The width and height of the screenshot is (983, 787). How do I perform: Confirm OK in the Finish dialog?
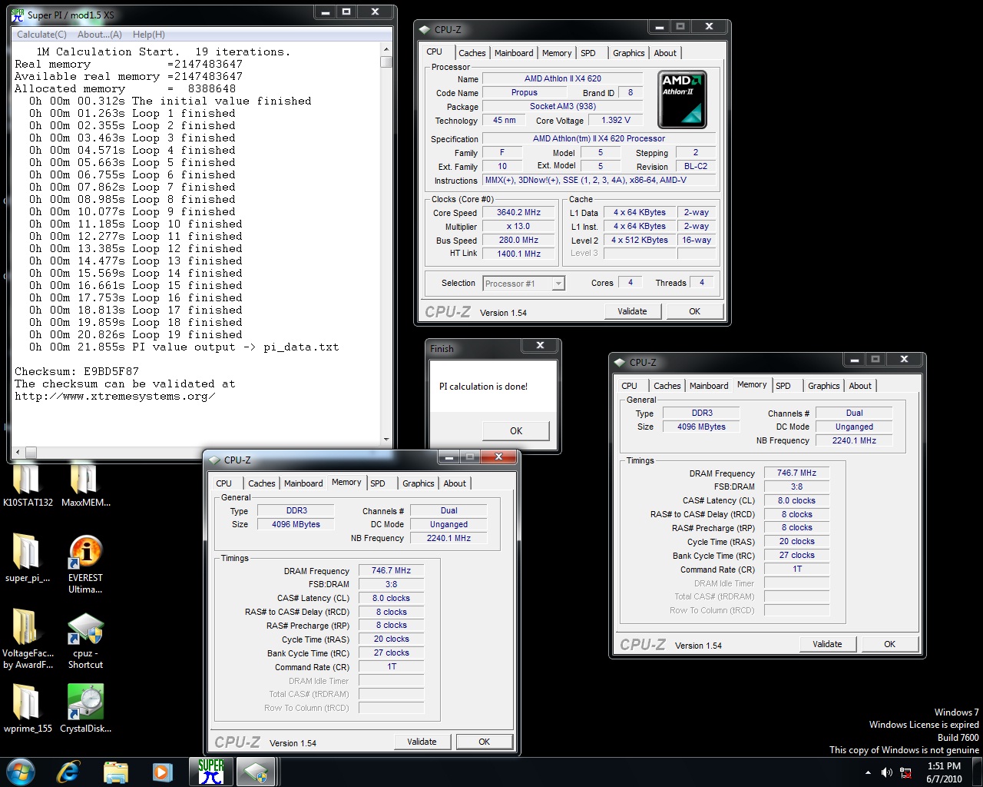[x=516, y=430]
